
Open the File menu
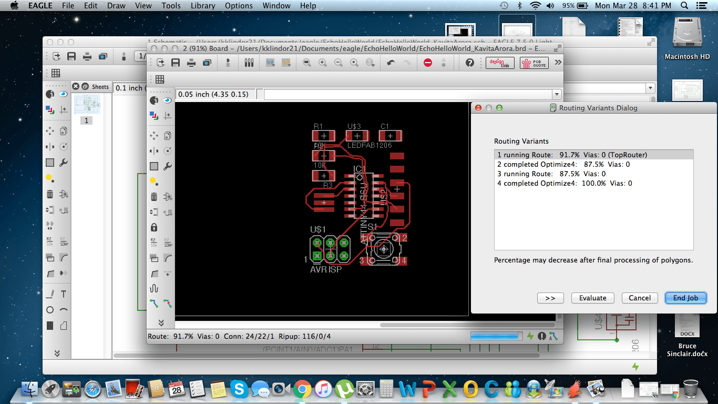pos(68,6)
